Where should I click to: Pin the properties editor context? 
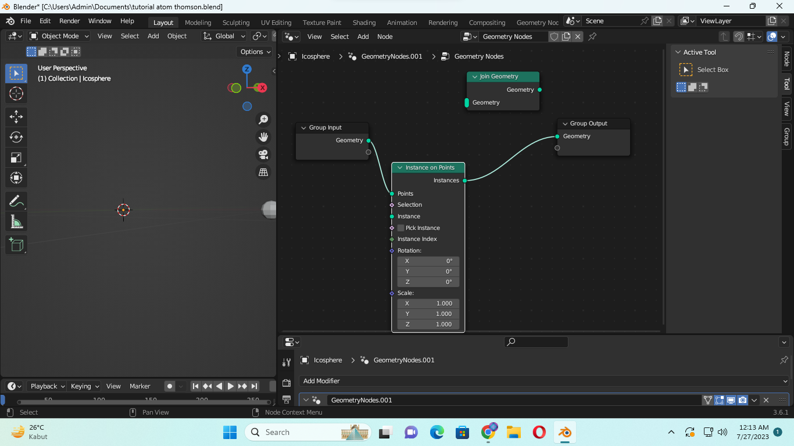tap(784, 360)
